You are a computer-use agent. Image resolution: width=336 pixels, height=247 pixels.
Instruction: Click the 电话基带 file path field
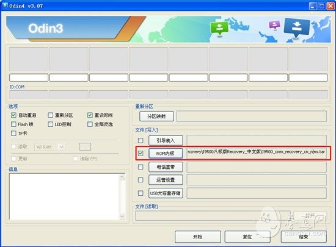coord(257,167)
